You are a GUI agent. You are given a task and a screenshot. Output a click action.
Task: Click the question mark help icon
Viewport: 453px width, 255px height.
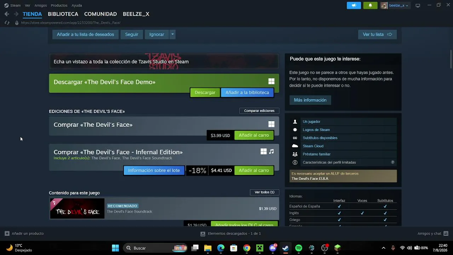392,162
